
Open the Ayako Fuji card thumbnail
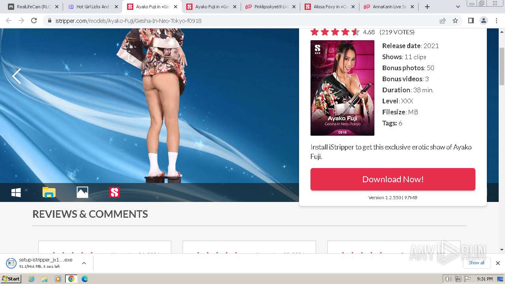point(342,88)
